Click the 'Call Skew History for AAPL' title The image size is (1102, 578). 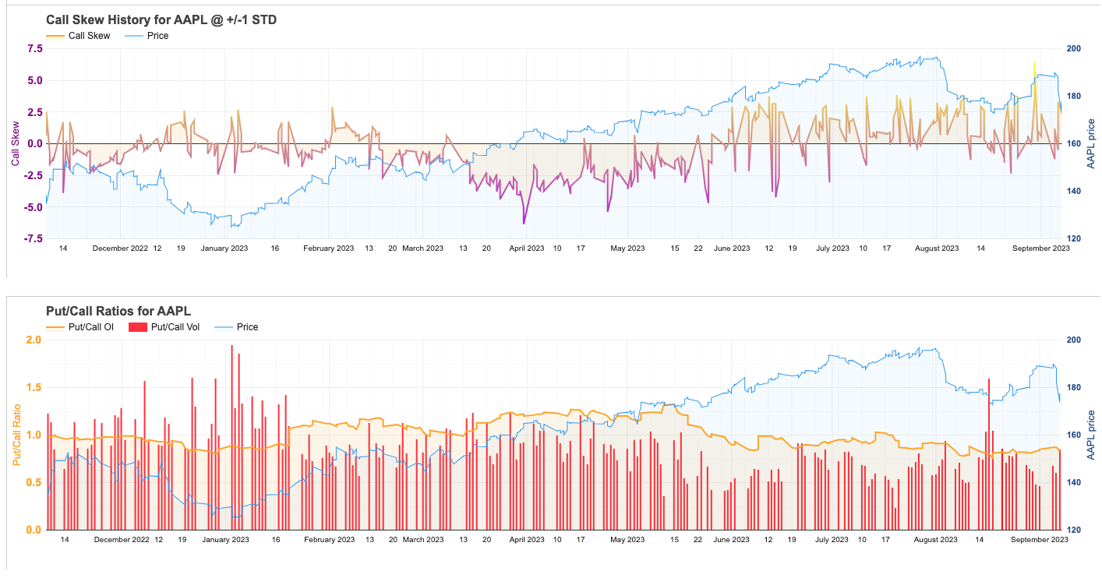161,19
